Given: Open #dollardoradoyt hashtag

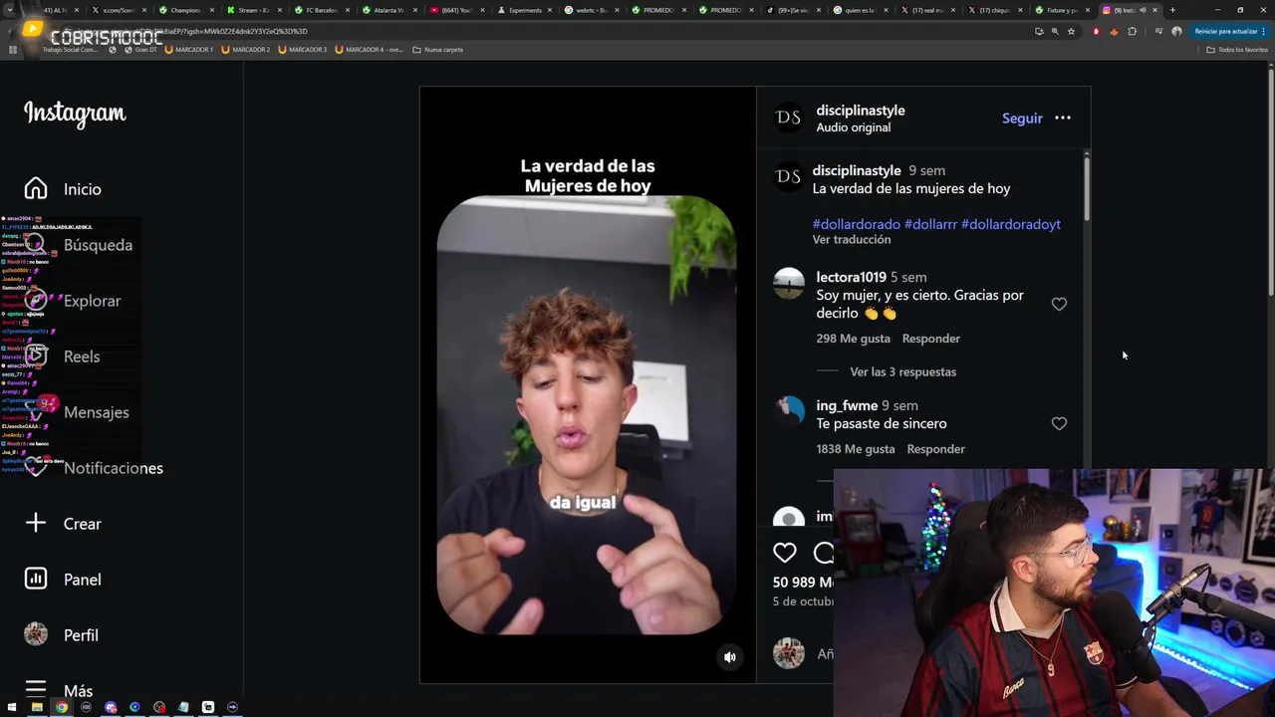Looking at the screenshot, I should click(1010, 224).
